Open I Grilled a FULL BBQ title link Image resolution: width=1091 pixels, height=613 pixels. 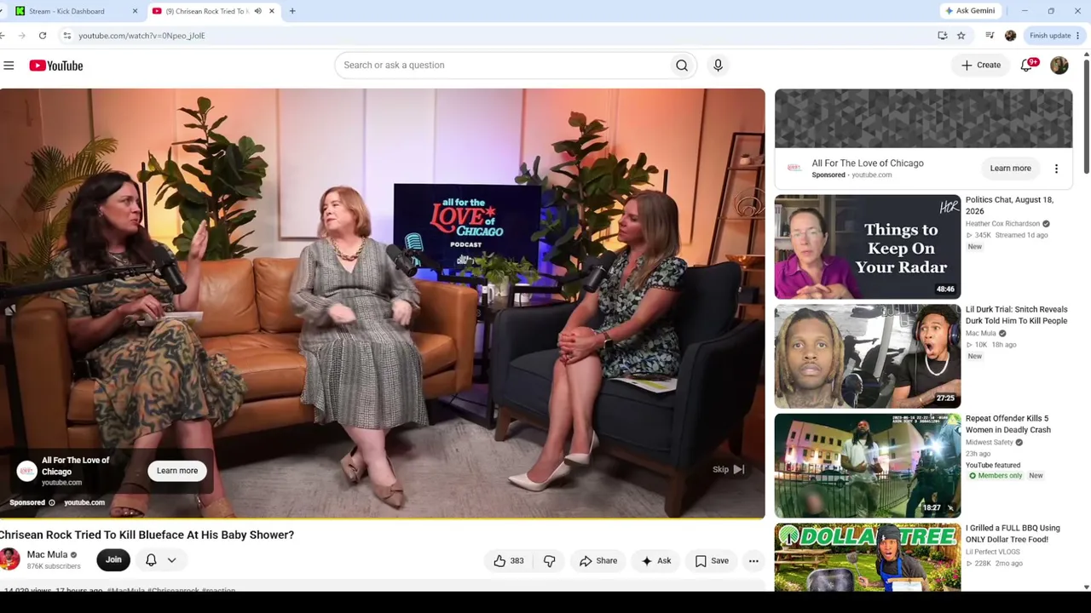click(x=1013, y=534)
